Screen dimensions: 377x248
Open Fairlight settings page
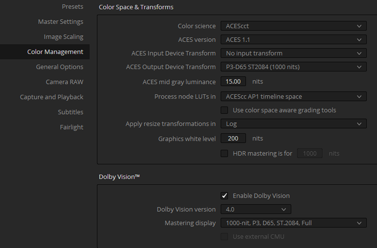(x=71, y=127)
